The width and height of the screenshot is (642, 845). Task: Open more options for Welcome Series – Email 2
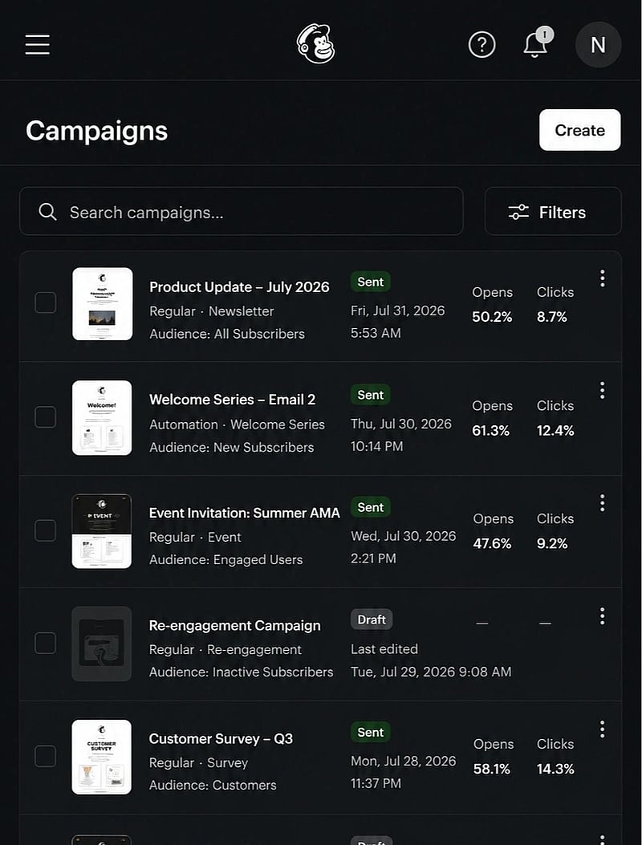click(x=602, y=390)
